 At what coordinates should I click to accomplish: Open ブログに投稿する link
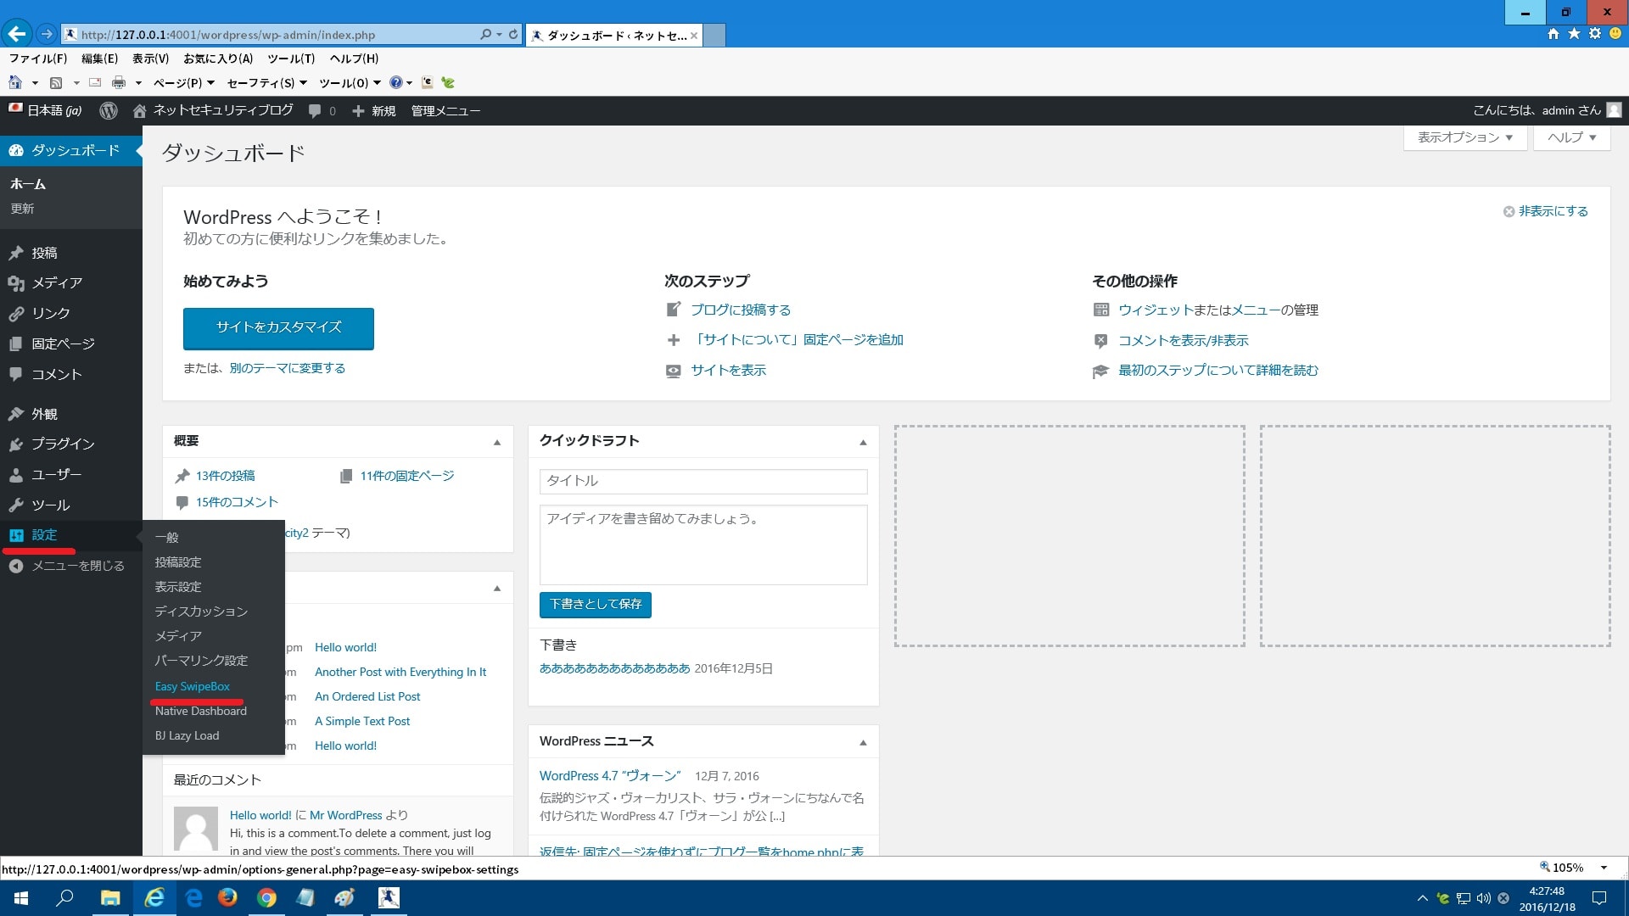[740, 310]
